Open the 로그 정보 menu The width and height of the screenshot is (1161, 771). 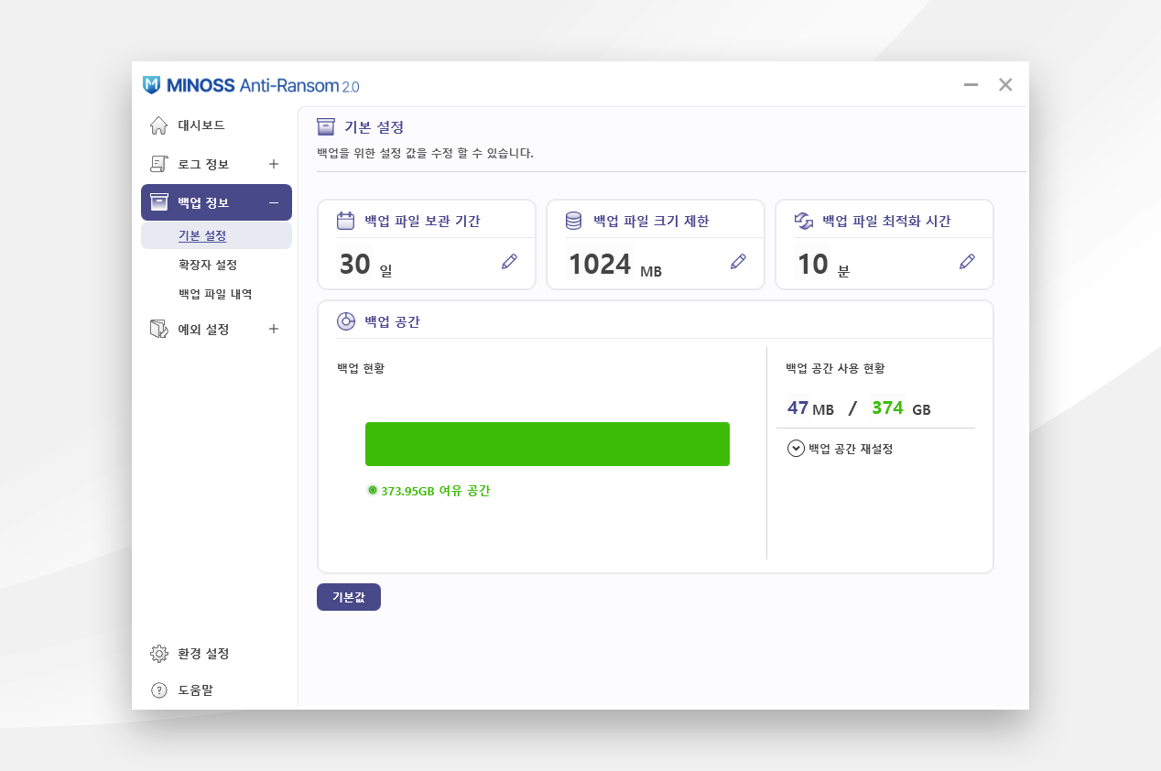[x=216, y=164]
